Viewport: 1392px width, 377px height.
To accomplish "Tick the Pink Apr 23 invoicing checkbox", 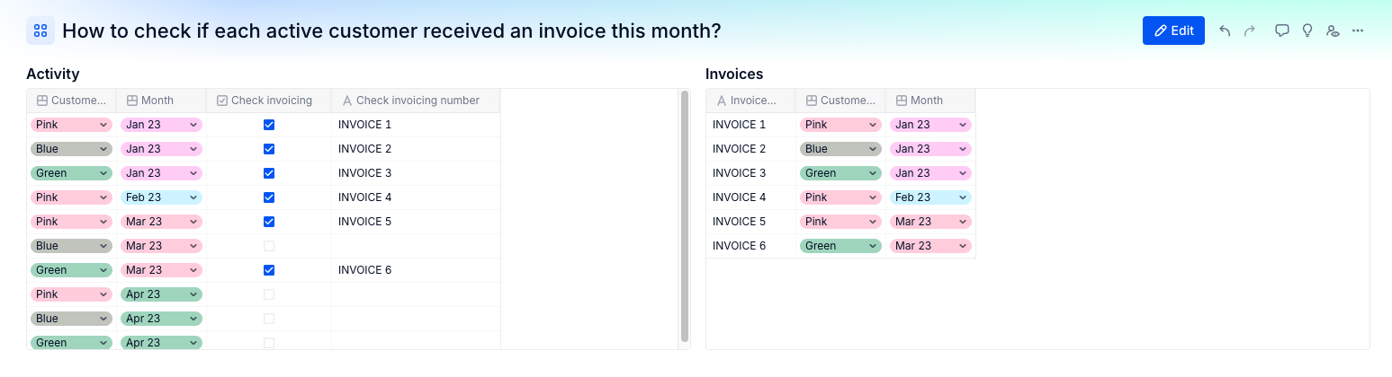I will (269, 294).
